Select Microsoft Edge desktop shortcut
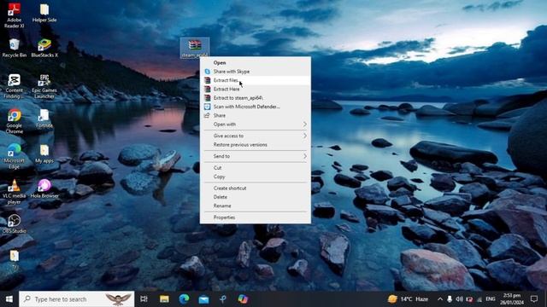This screenshot has width=547, height=307. [14, 157]
